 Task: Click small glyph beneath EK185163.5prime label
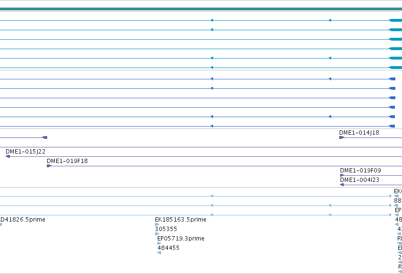(x=157, y=224)
